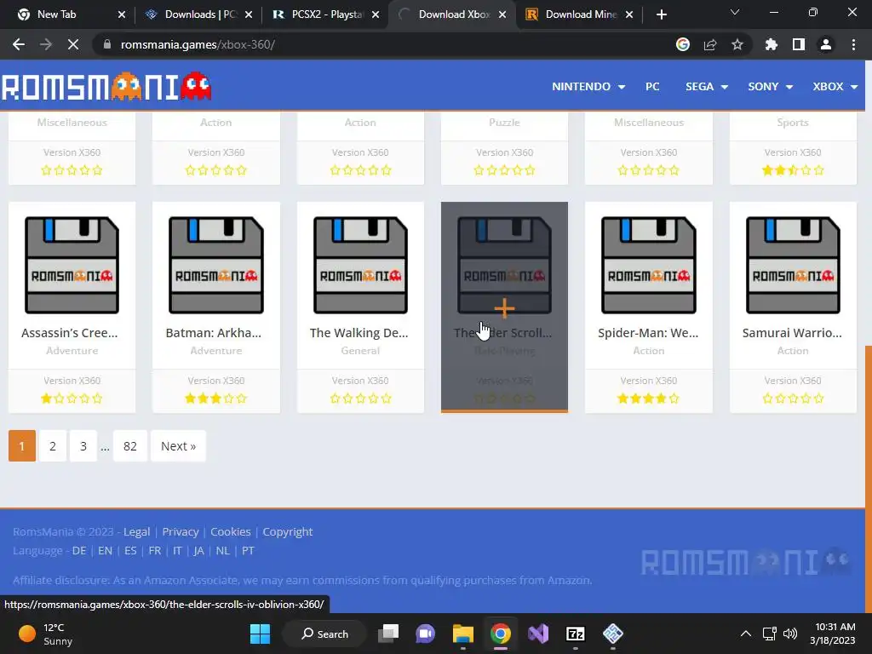Show hidden system tray icons

click(x=746, y=634)
